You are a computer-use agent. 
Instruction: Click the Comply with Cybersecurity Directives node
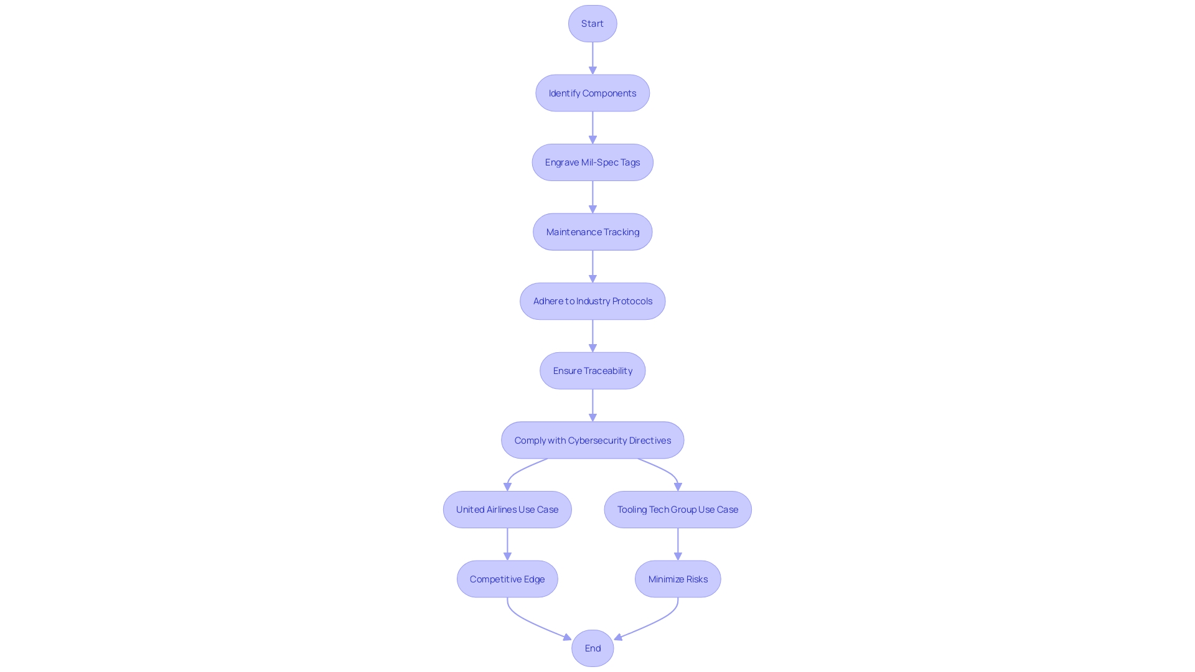(593, 440)
